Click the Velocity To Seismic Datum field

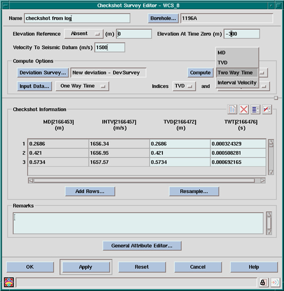click(x=110, y=47)
